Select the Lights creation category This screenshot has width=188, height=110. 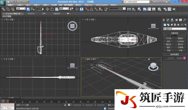(x=172, y=25)
